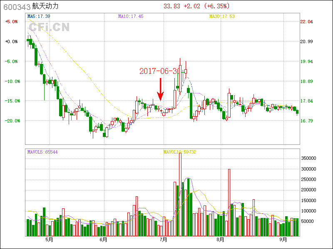Viewport: 333px width, 249px height.
Task: Click the 22.04 price axis label
Action: click(306, 22)
